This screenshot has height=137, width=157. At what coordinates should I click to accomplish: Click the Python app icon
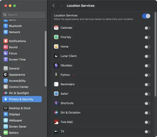point(56,75)
